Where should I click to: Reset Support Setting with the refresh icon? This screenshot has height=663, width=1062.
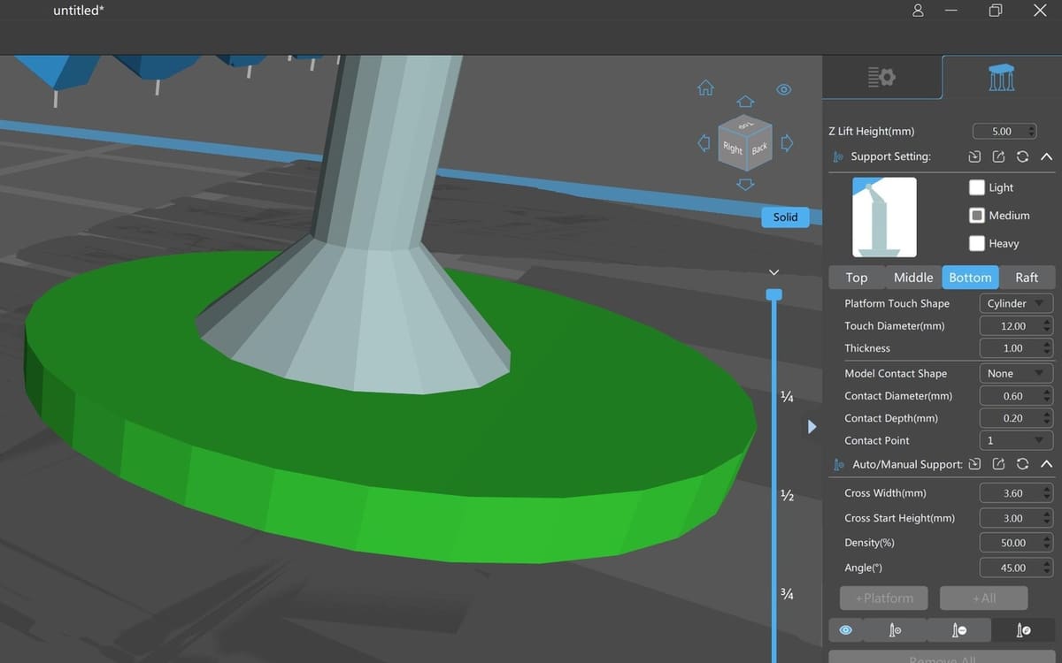click(1022, 156)
